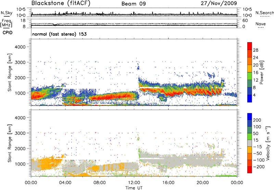
Task: Click the '04:00' time axis tick label
Action: 65,183
